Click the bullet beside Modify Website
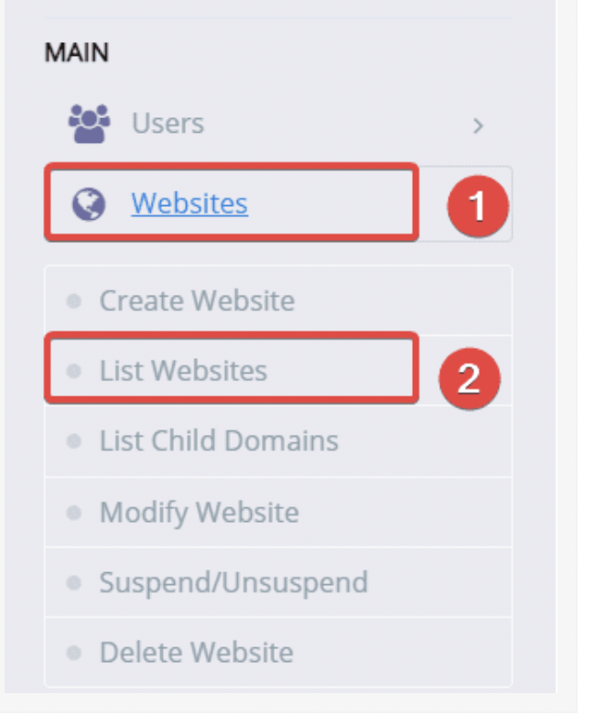Screen dimensions: 595x716 click(x=73, y=513)
